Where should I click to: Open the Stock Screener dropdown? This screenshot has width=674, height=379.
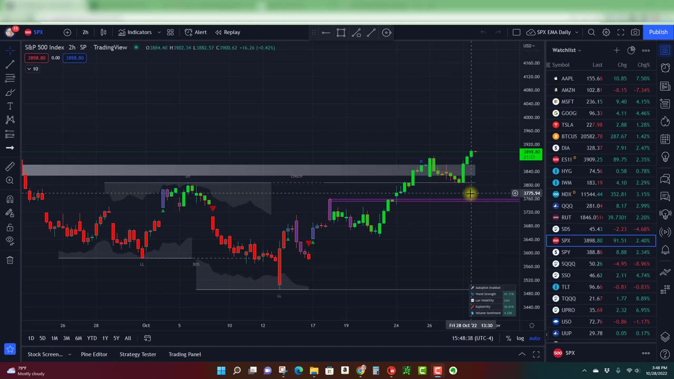coord(49,354)
